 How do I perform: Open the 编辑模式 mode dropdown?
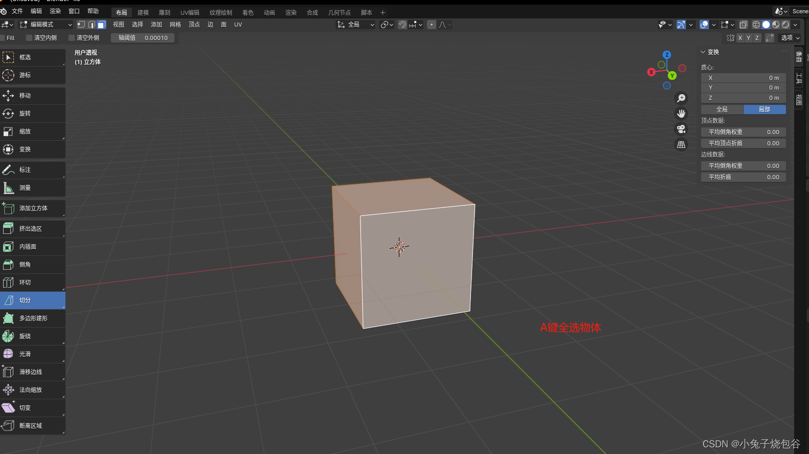click(46, 25)
